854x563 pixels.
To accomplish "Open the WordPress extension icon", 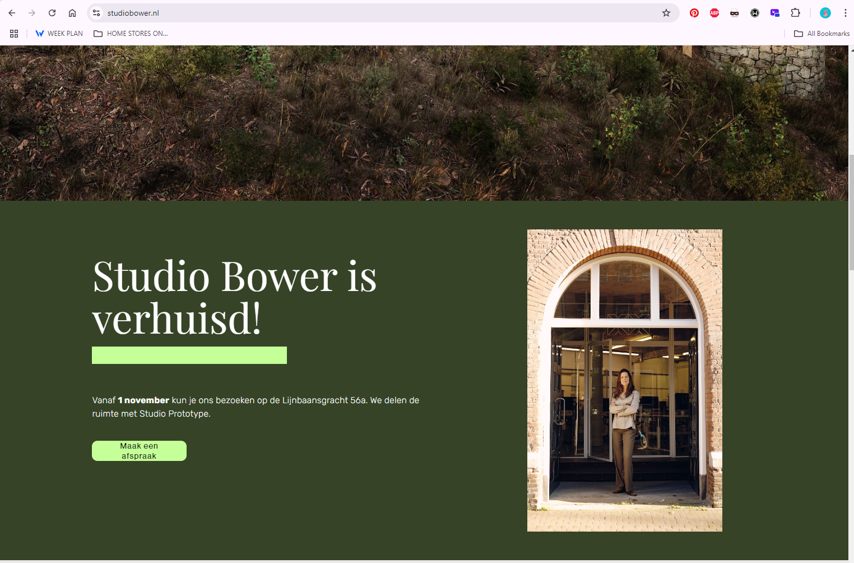I will pyautogui.click(x=755, y=13).
